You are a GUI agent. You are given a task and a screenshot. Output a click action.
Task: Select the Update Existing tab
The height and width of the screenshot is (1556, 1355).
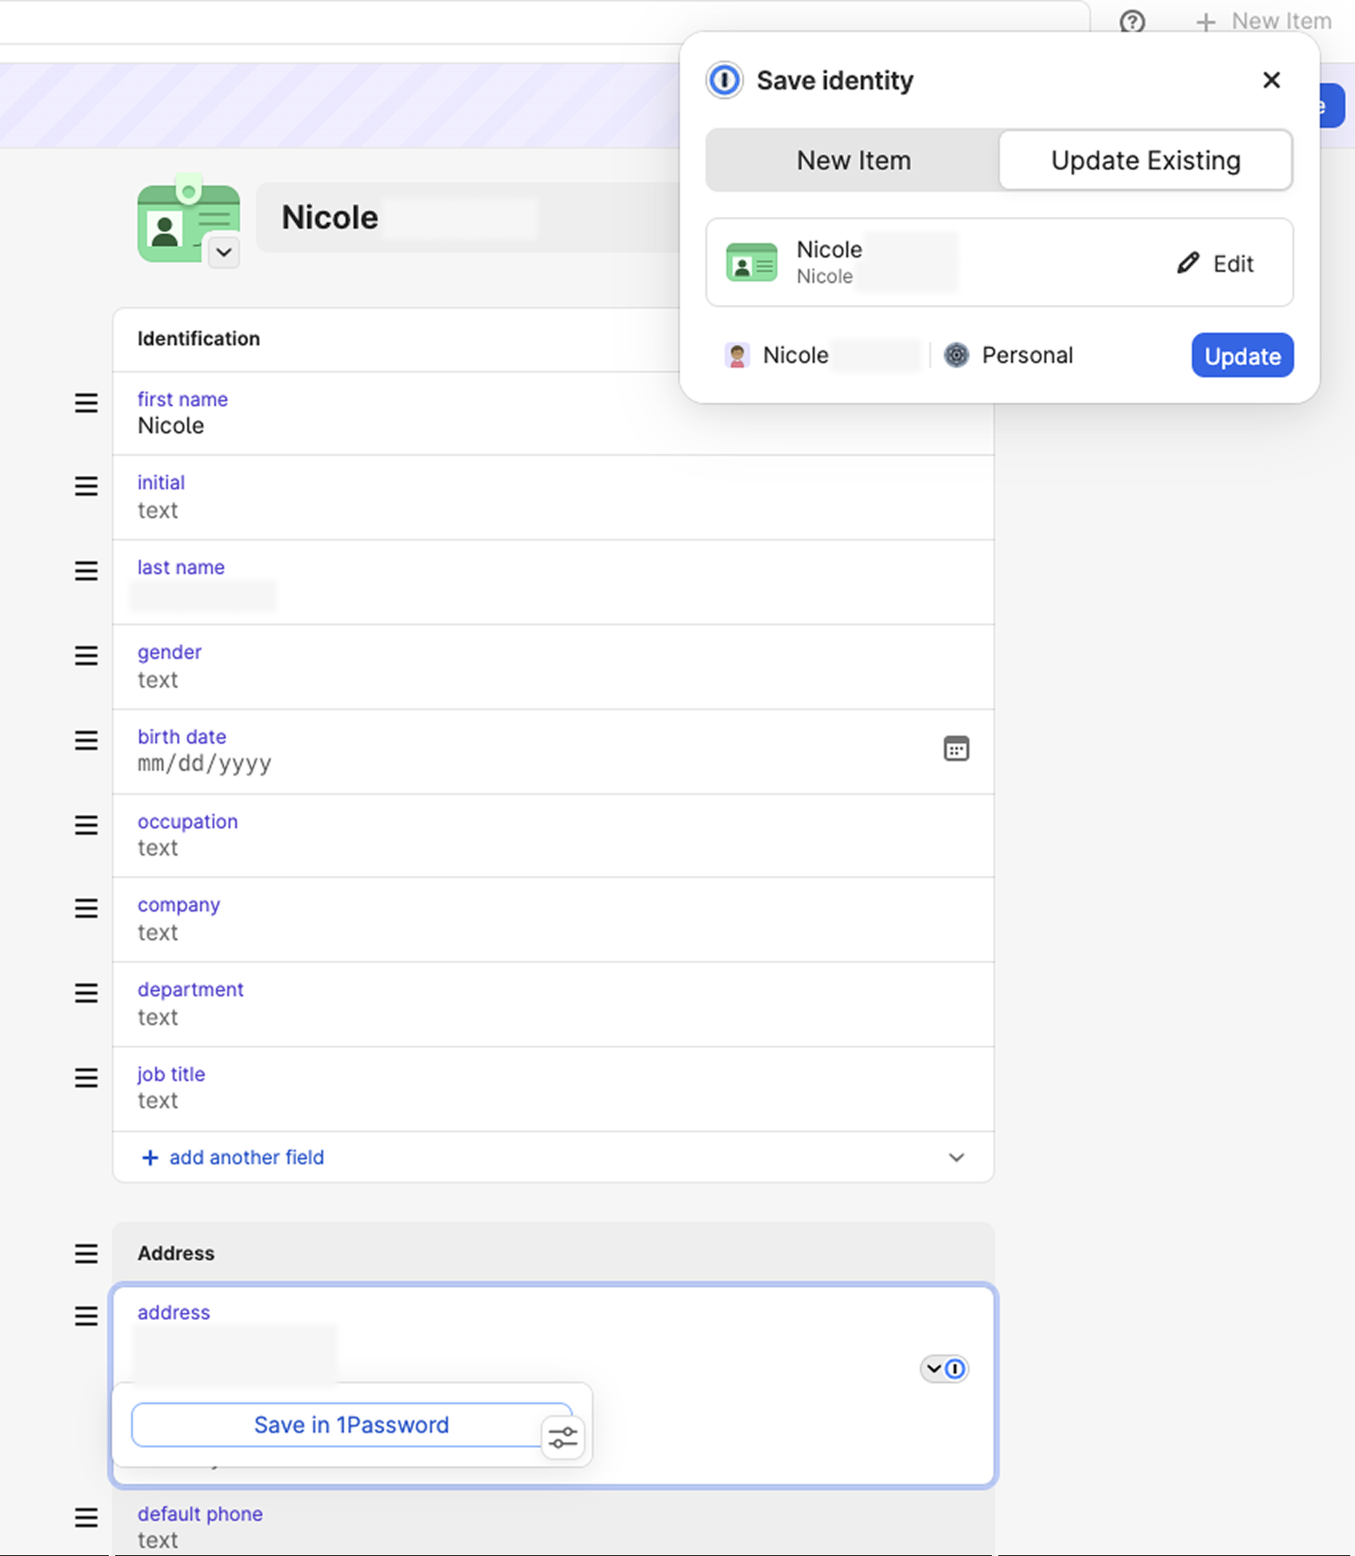[x=1145, y=160]
